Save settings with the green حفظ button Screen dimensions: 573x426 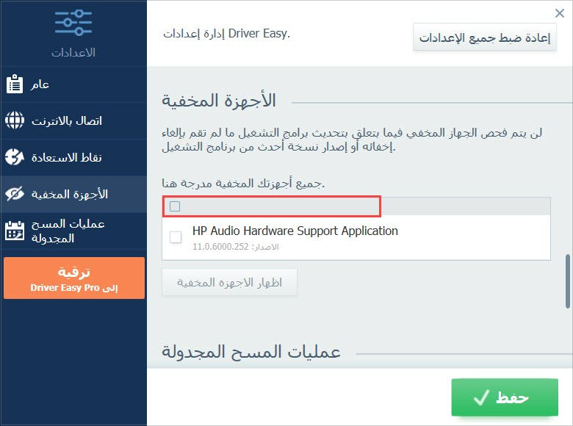click(x=505, y=398)
